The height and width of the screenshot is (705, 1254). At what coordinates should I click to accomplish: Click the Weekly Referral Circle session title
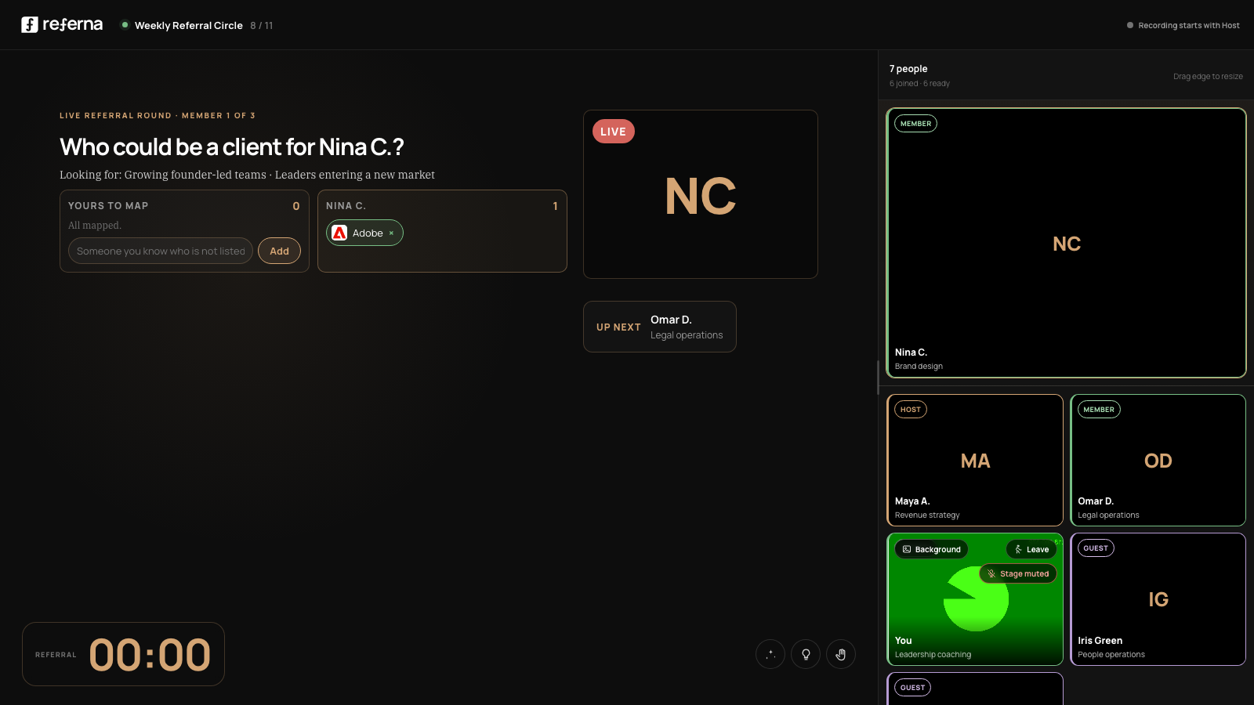click(189, 25)
